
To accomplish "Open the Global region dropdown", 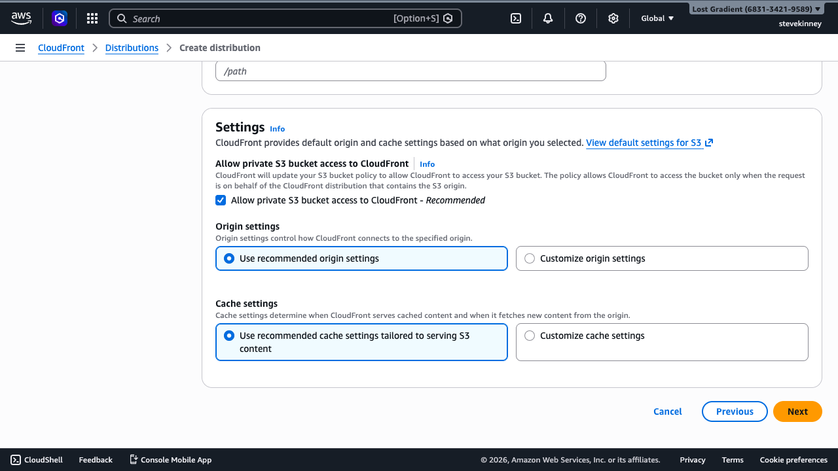I will coord(657,18).
